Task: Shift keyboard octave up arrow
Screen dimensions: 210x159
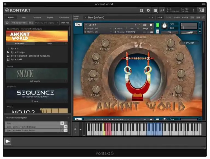Action: 76,126
